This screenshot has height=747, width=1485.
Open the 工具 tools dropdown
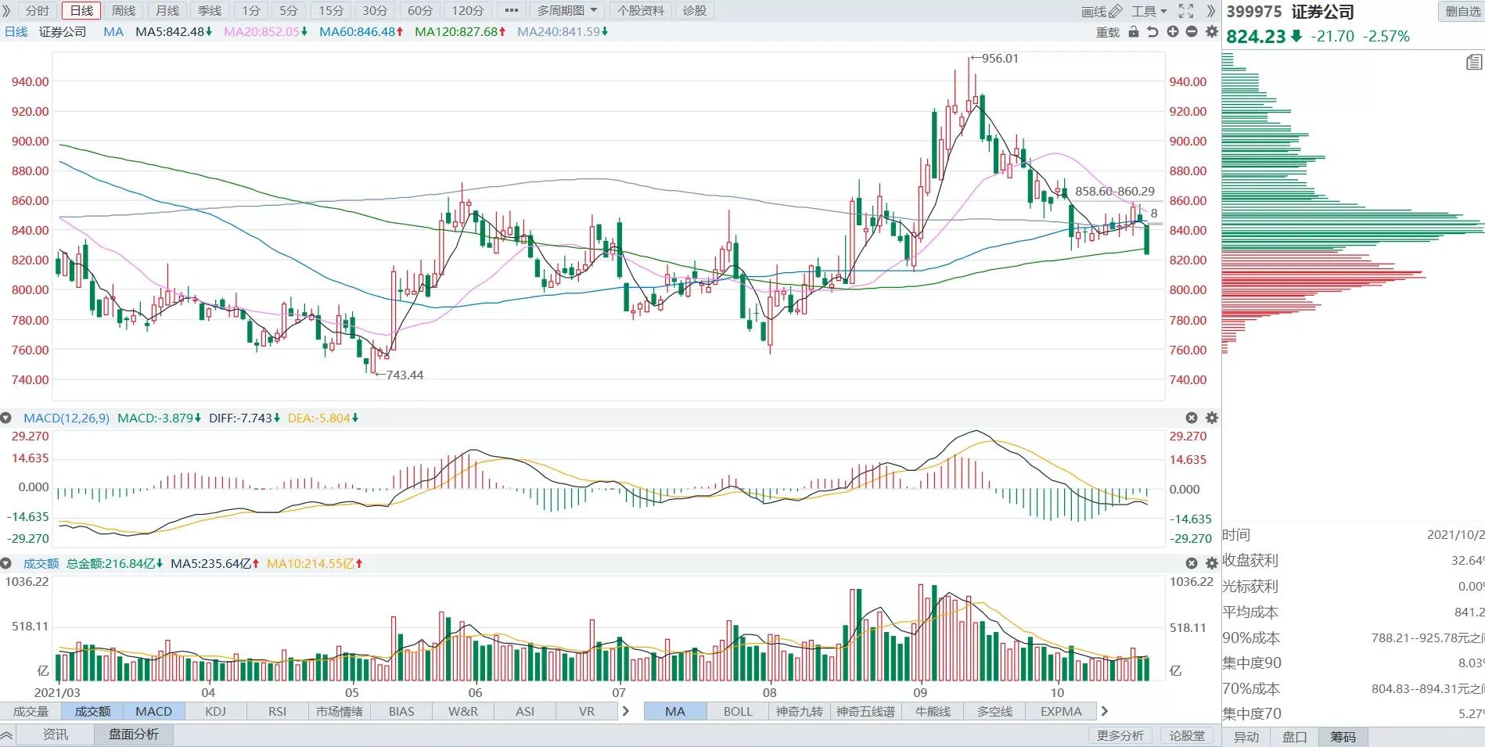pos(1149,11)
